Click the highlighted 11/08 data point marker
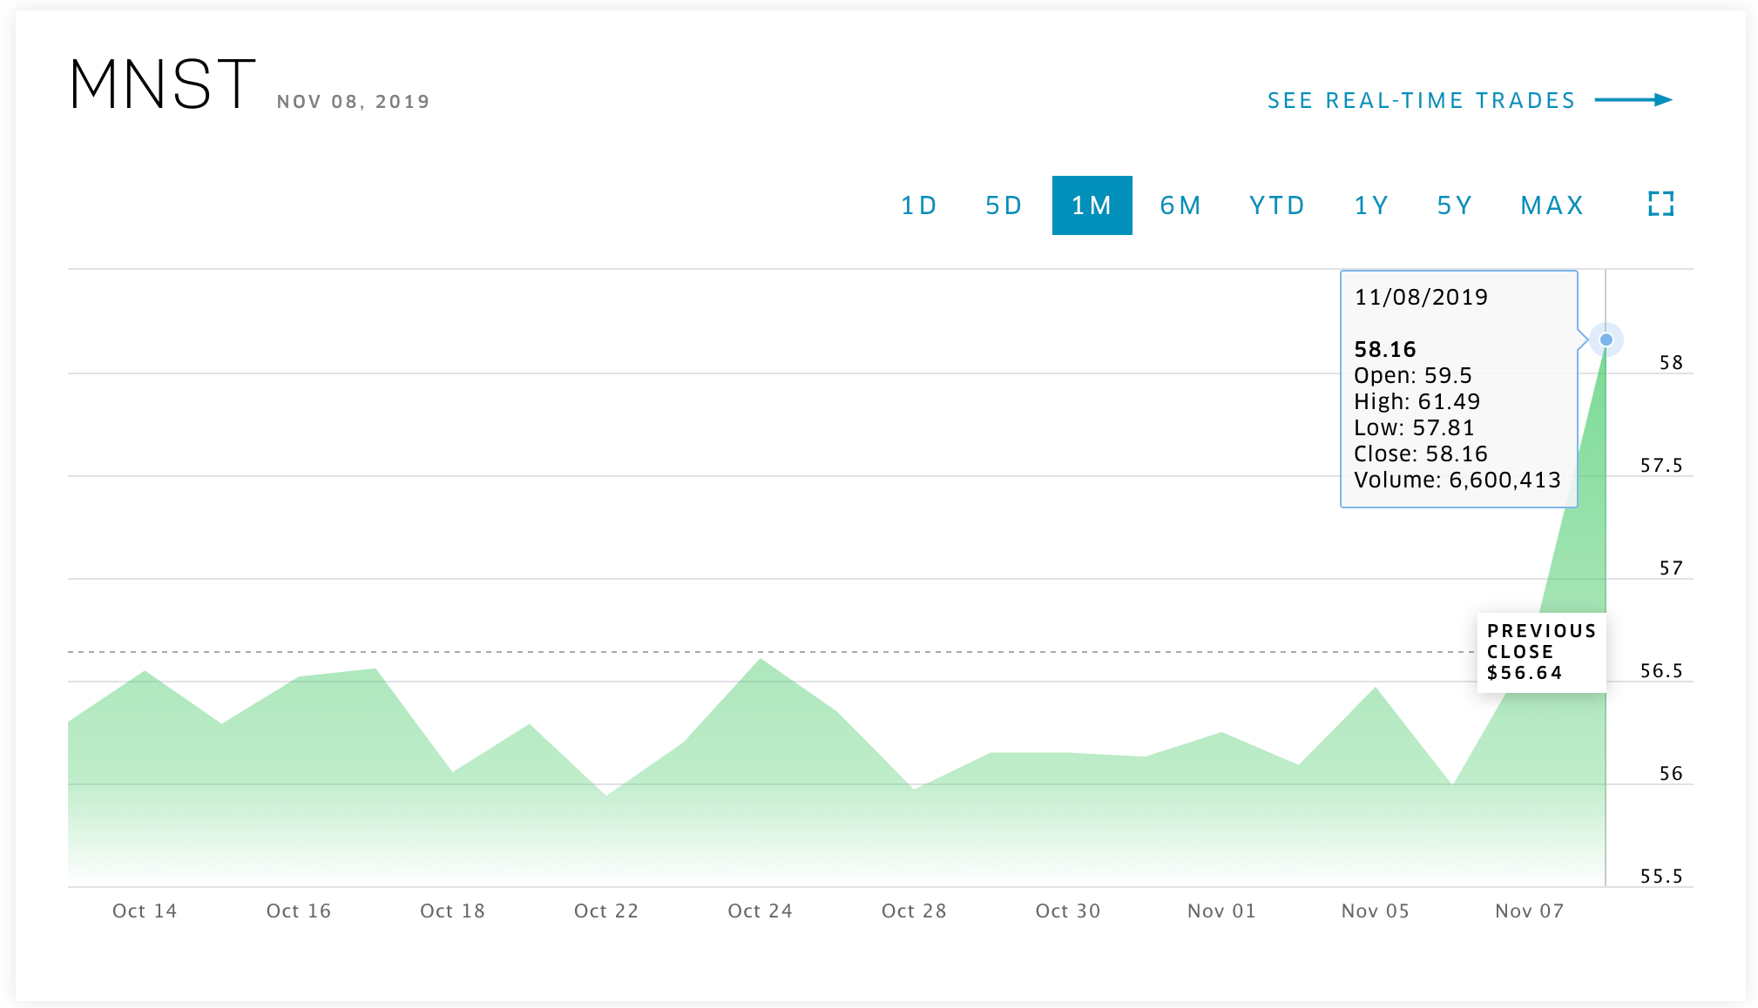Image resolution: width=1758 pixels, height=1008 pixels. coord(1606,339)
